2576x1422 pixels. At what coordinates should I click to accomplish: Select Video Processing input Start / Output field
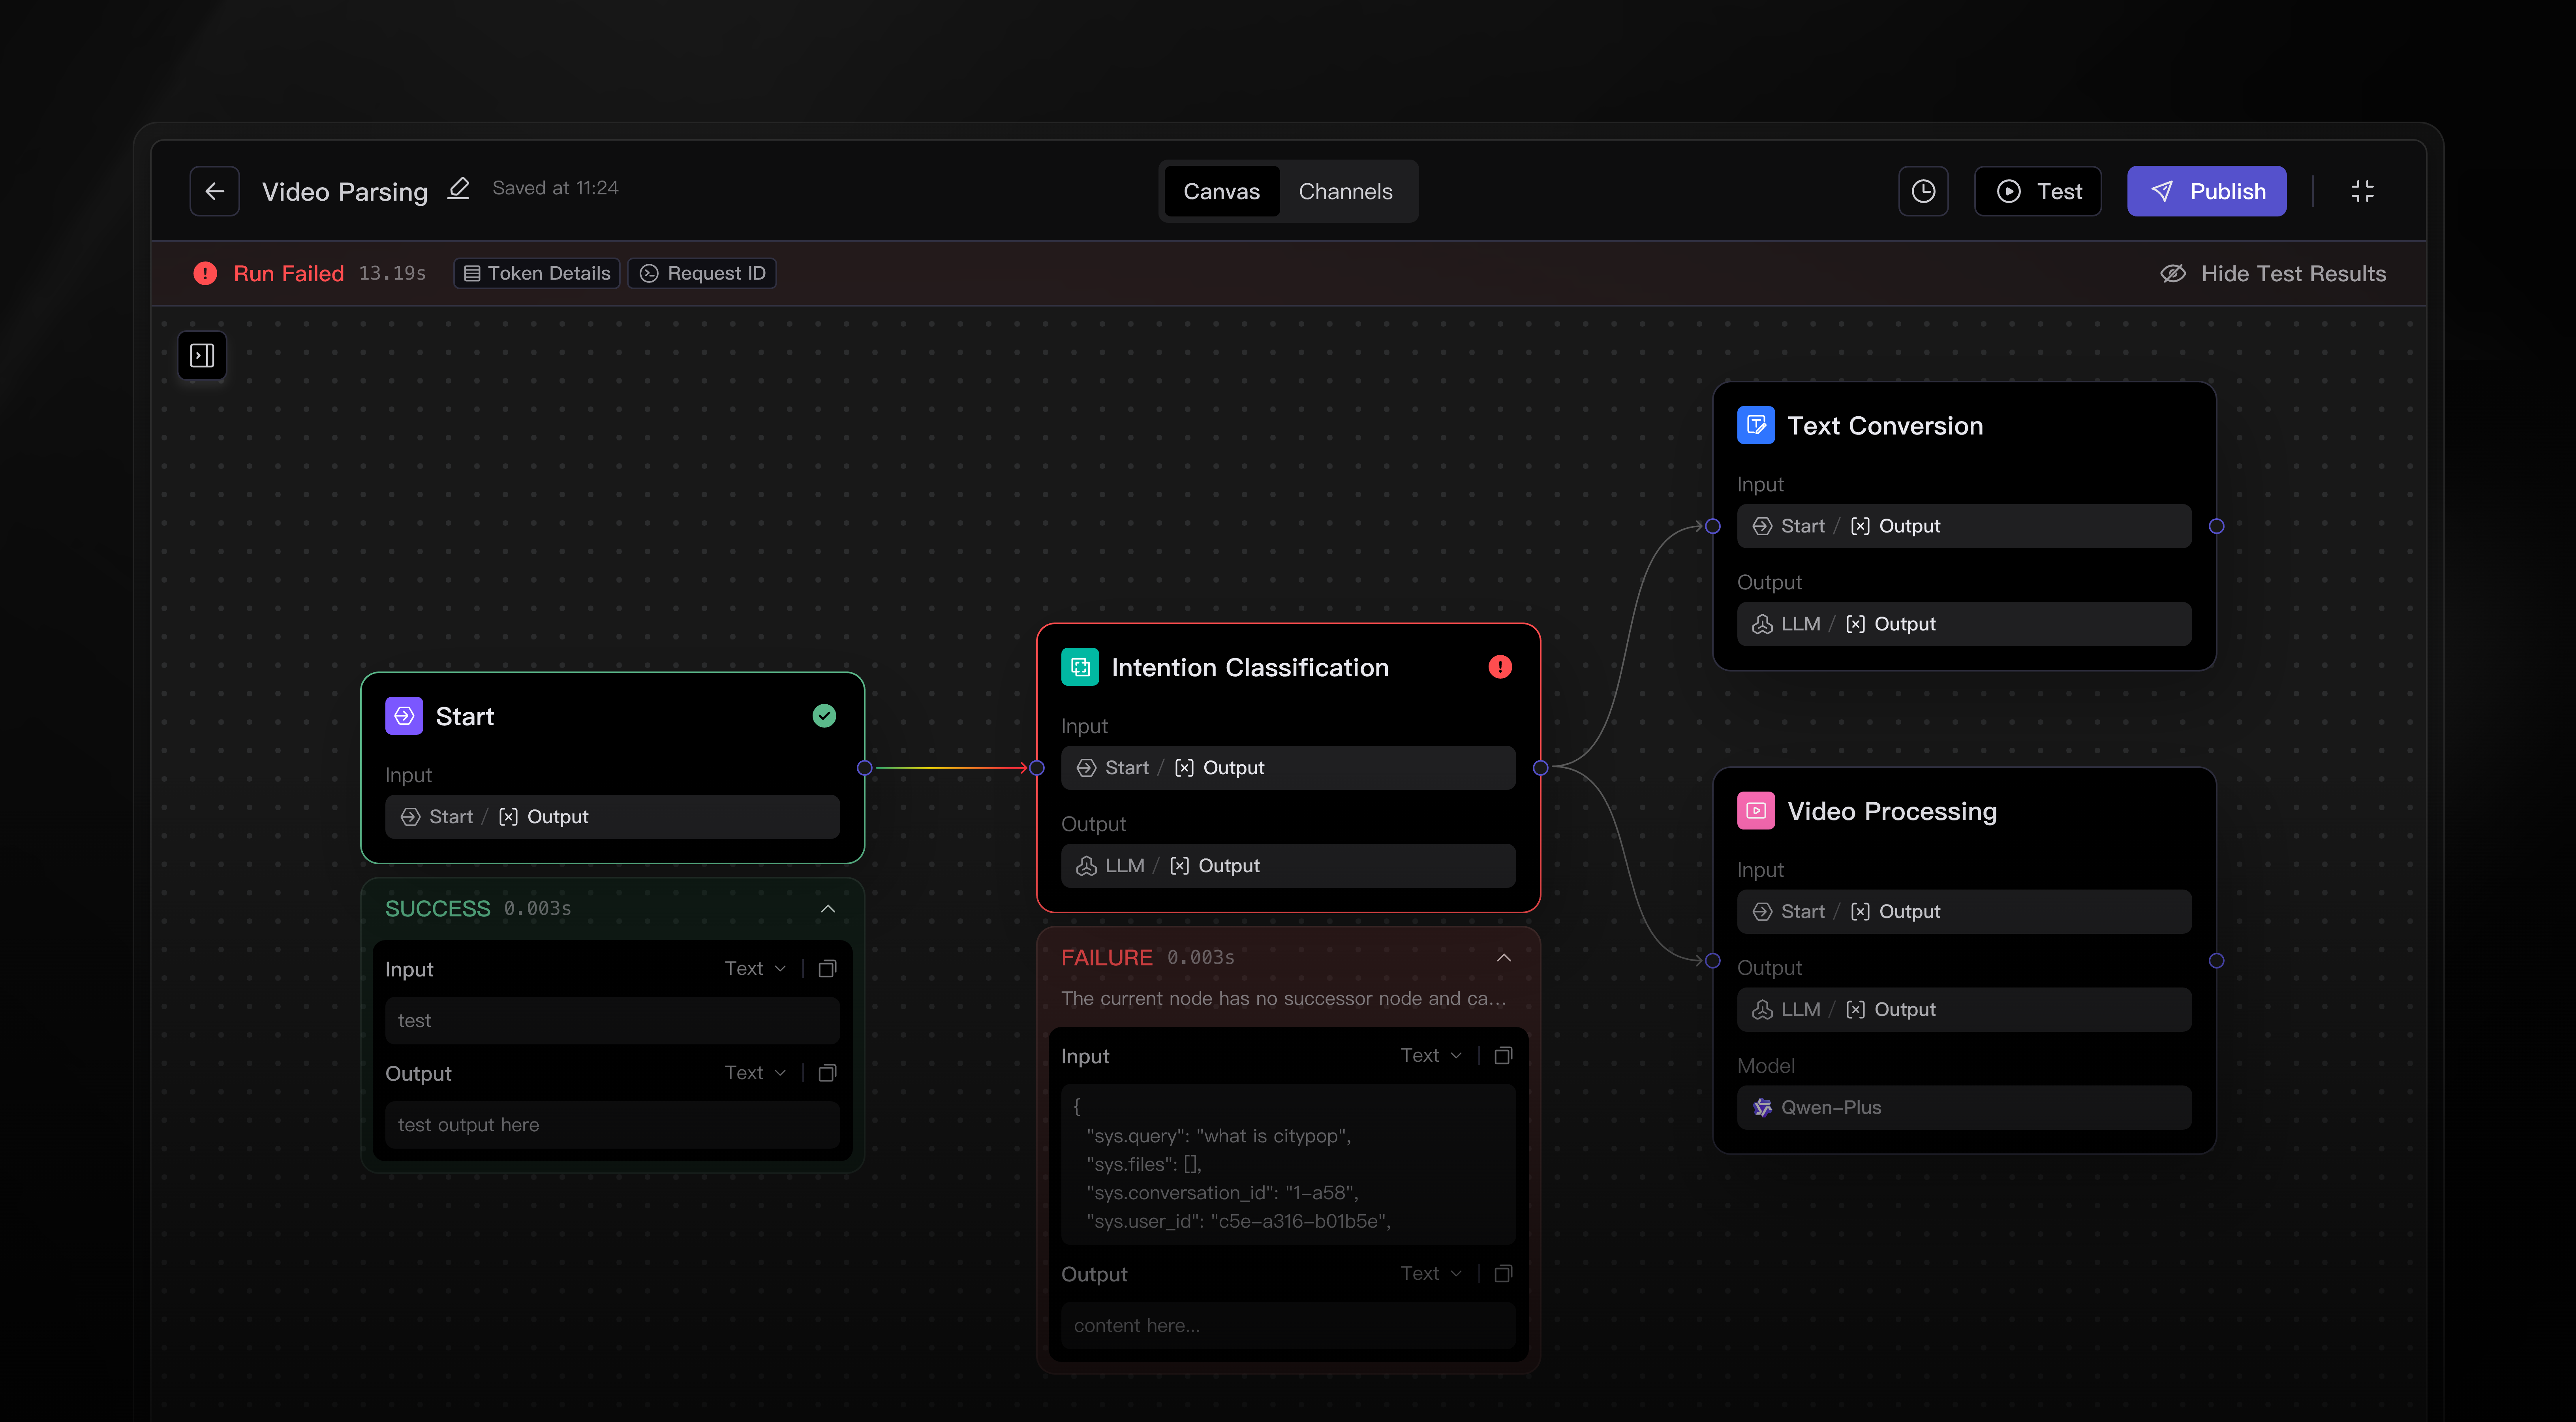coord(1964,912)
